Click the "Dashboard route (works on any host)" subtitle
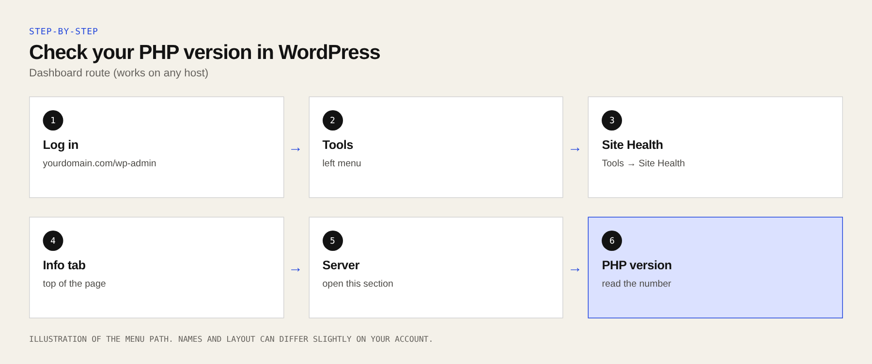Screen dimensions: 872x364 119,73
